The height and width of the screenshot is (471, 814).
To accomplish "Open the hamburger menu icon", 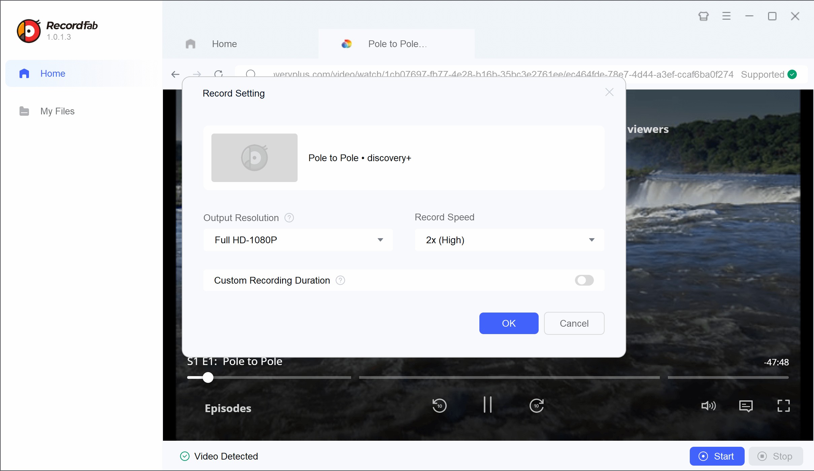I will point(726,16).
